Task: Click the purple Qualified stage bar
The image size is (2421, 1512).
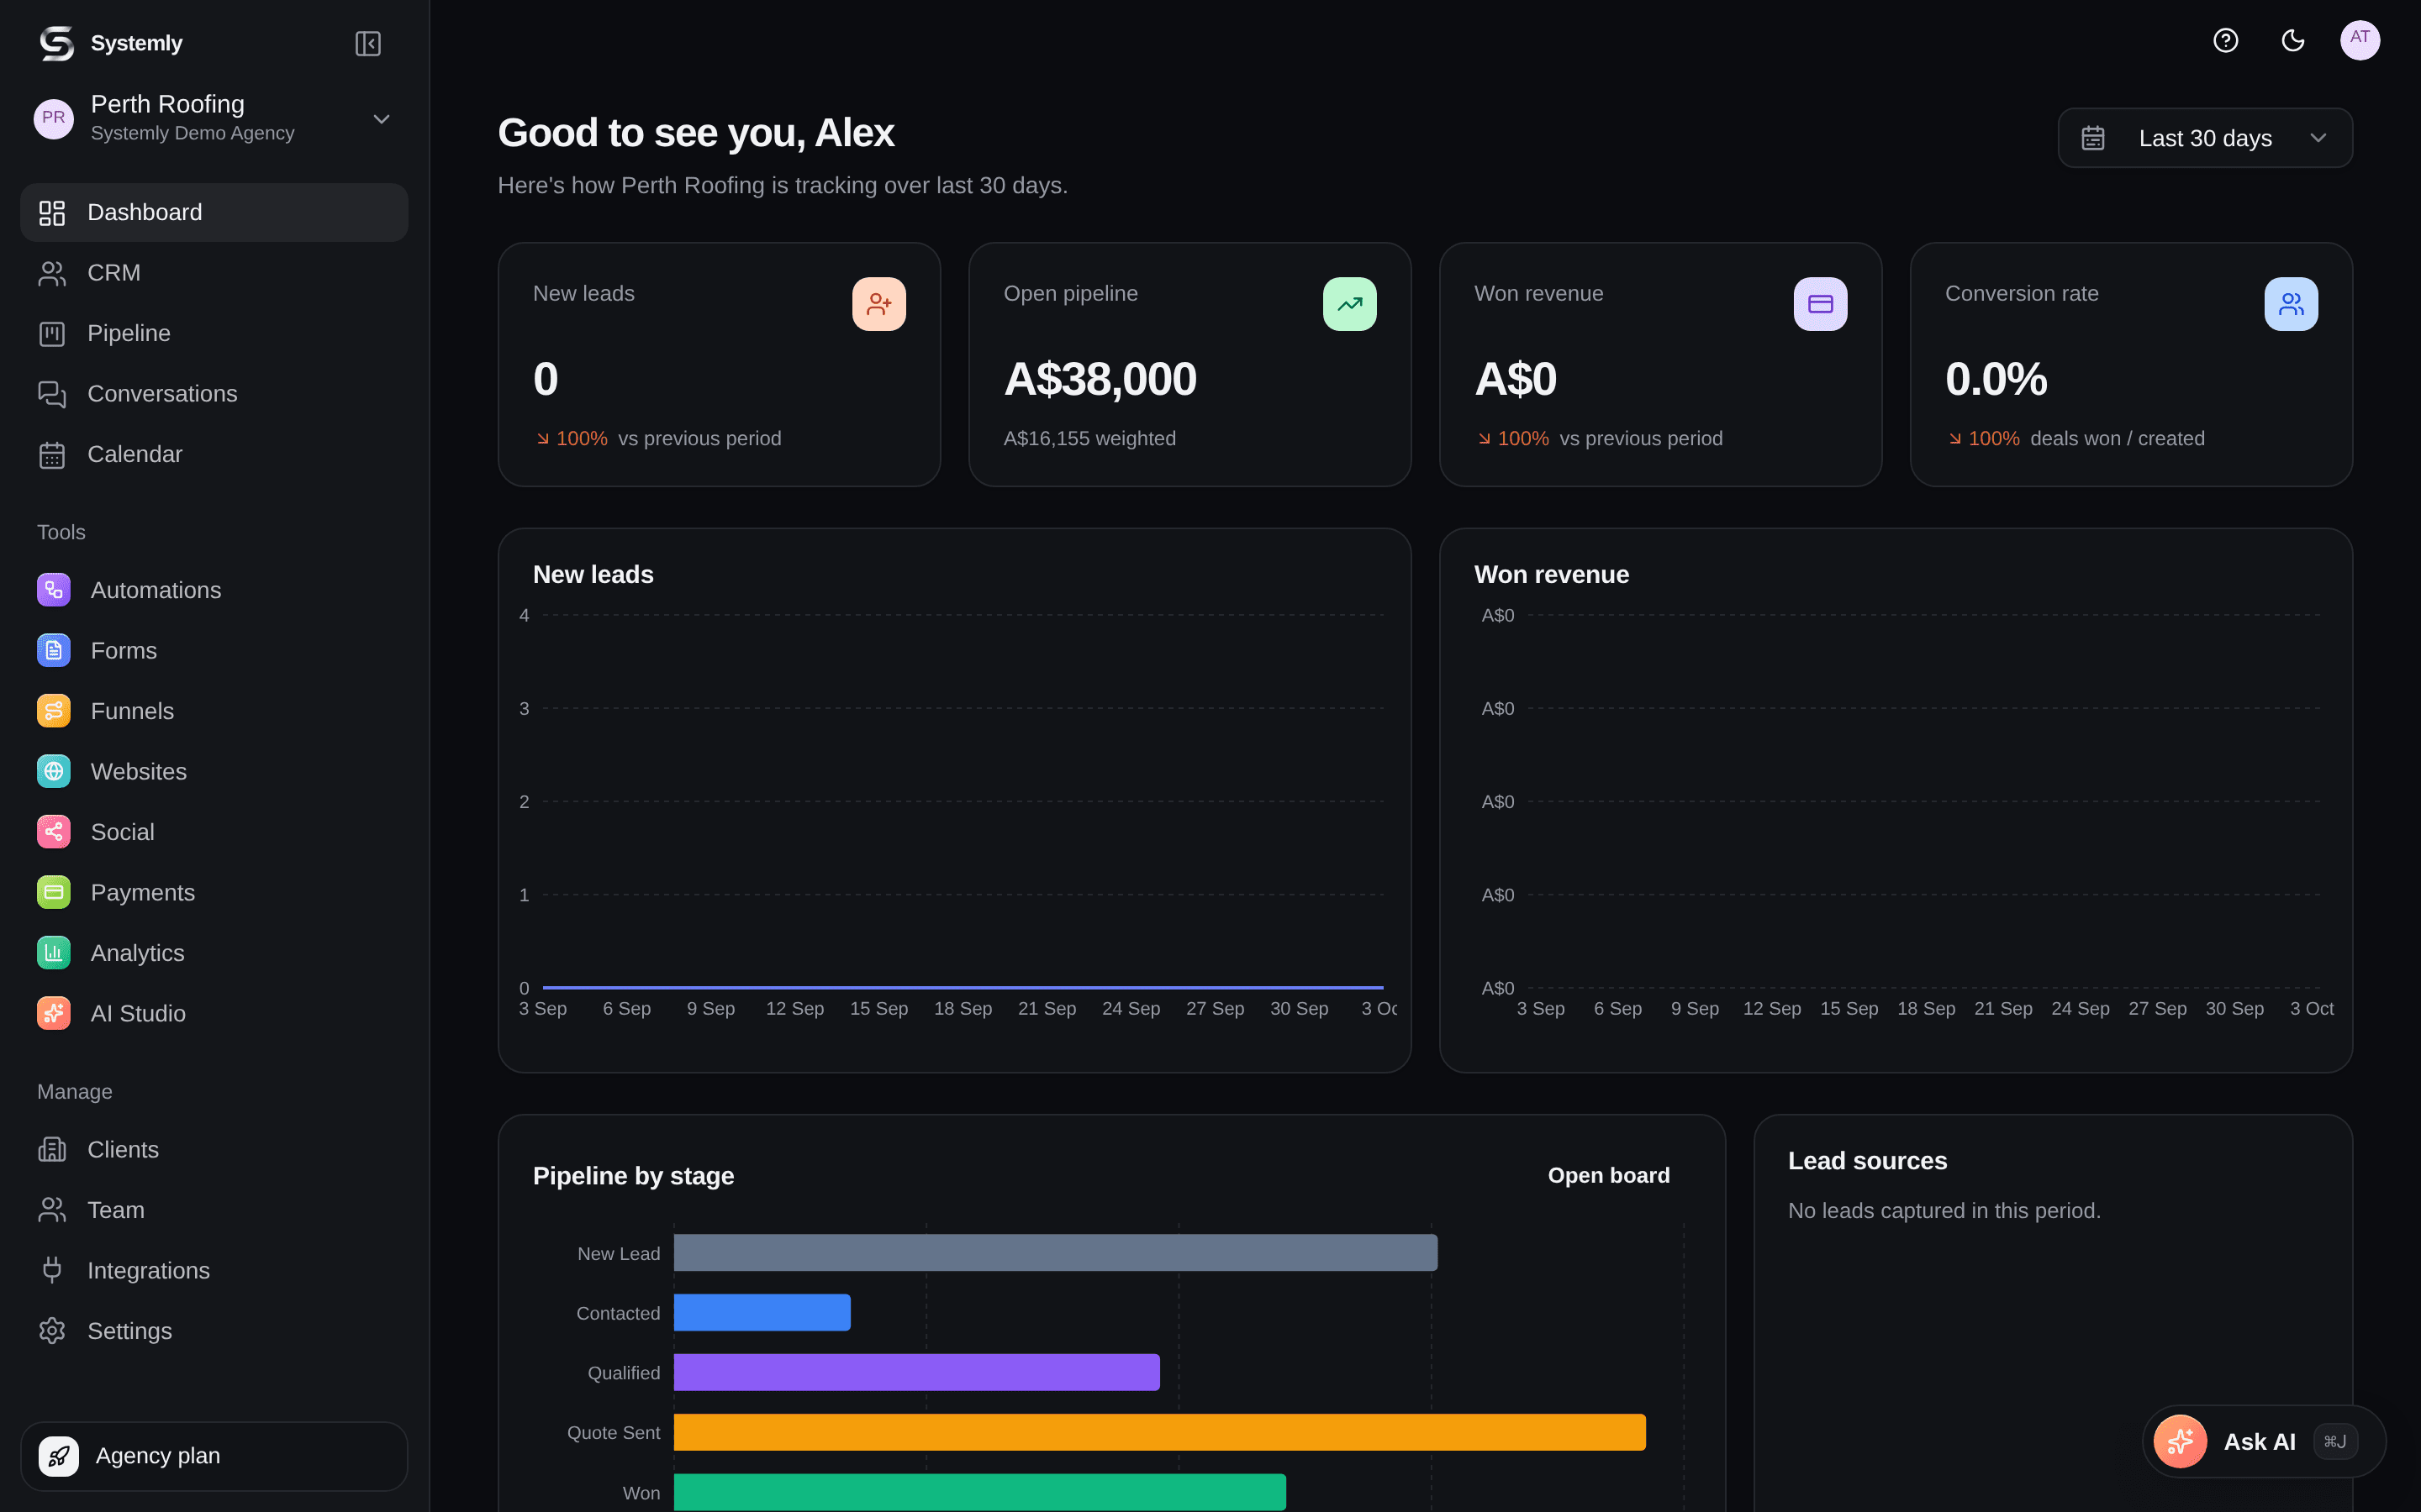Action: coord(916,1373)
